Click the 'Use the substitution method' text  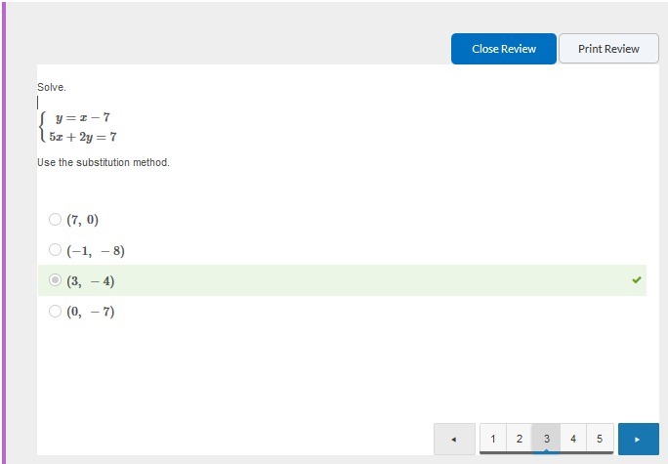(104, 162)
